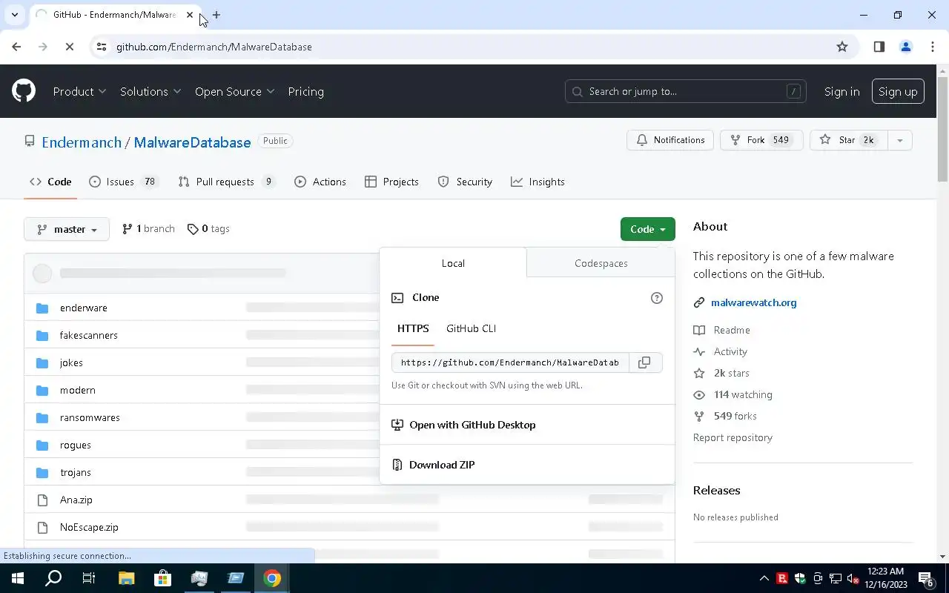
Task: Open the Security tab
Action: [x=465, y=182]
